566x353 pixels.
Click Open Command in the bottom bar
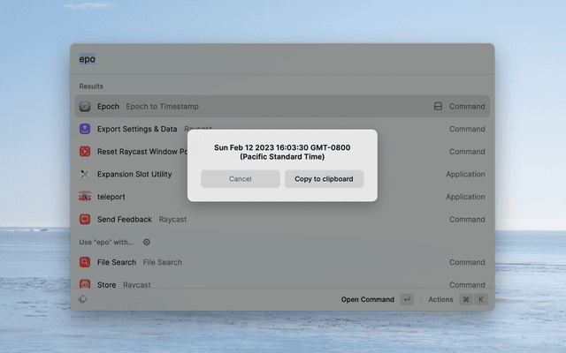click(368, 299)
